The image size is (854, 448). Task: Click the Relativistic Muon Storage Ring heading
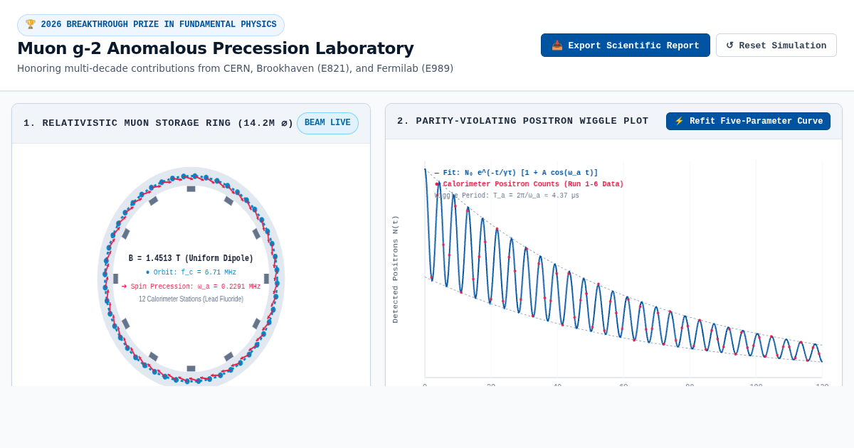tap(158, 123)
